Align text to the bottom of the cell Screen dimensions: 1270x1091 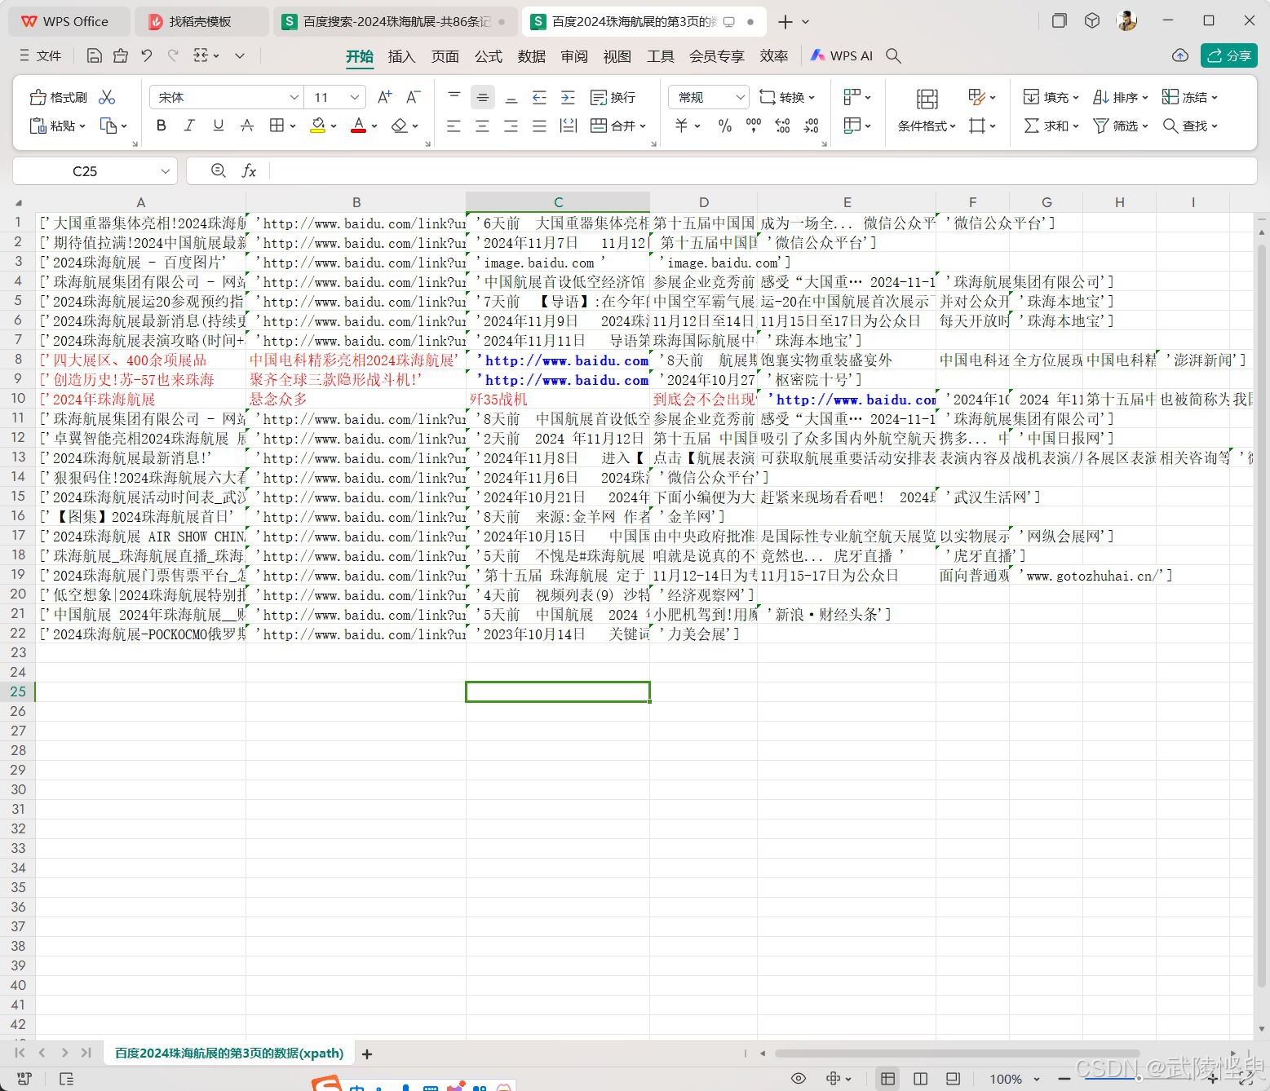[x=511, y=97]
